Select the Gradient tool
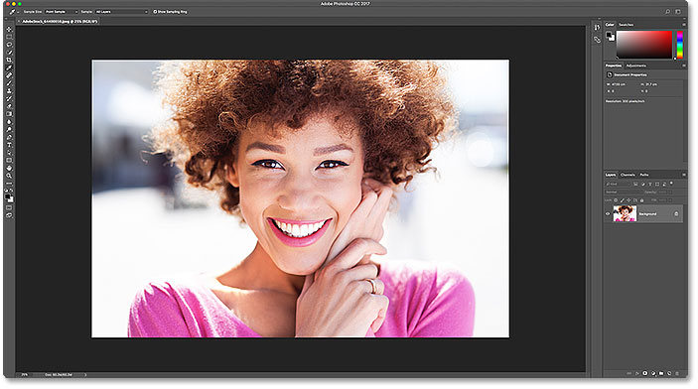Viewport: 698px width, 389px height. pos(9,114)
